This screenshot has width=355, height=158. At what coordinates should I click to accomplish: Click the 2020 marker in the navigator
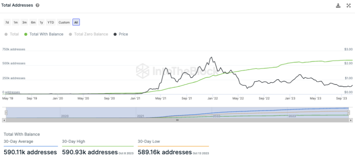pyautogui.click(x=65, y=116)
